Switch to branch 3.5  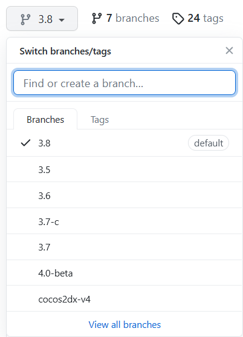(124, 169)
